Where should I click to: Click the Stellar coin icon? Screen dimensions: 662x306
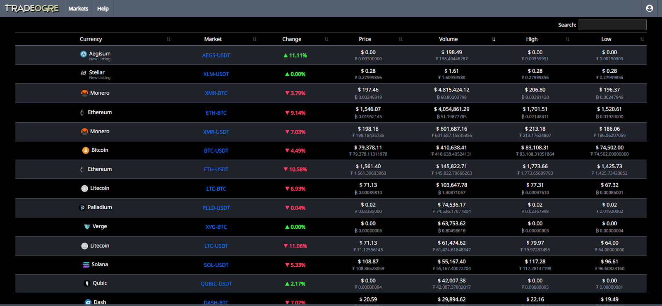point(84,72)
